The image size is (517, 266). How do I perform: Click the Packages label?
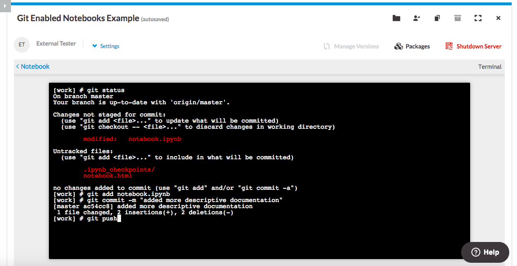click(x=418, y=46)
